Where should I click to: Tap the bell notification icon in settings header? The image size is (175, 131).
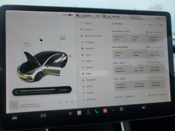(x=150, y=25)
